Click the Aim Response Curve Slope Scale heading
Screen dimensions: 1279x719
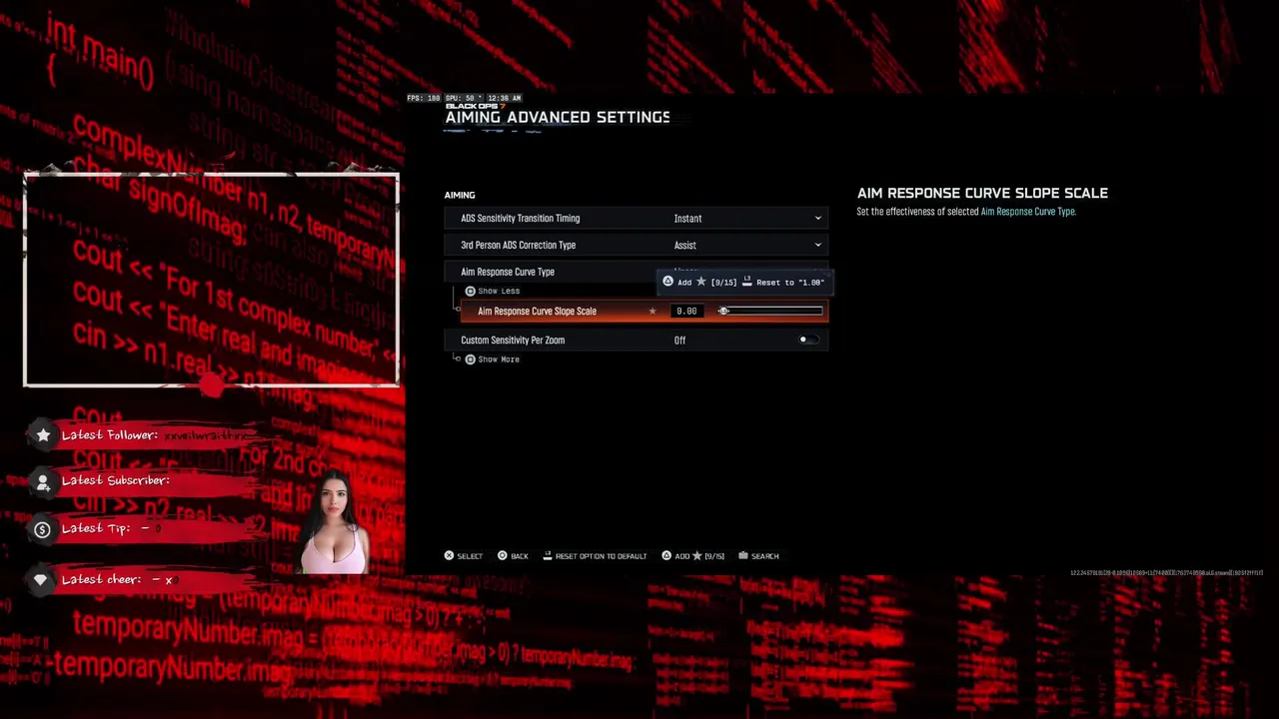[982, 193]
